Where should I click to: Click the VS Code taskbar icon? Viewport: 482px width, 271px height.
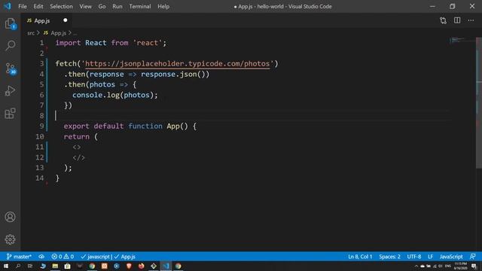[x=166, y=266]
